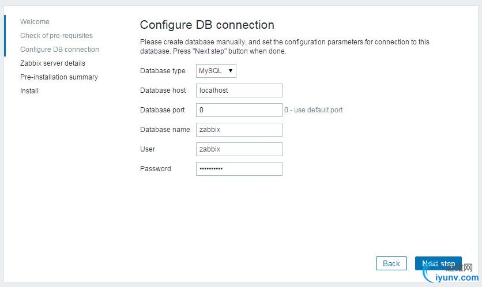Focus the Password field
The image size is (482, 287).
coord(239,169)
